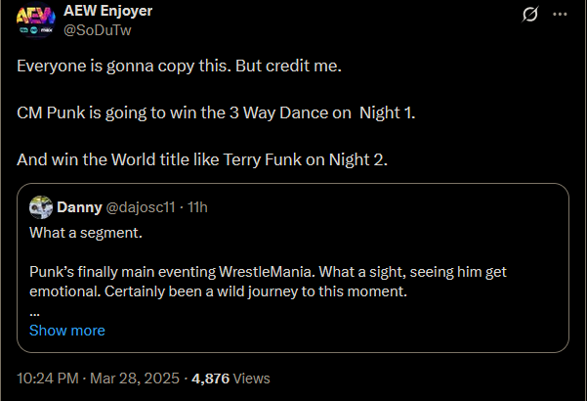Open AEW Enjoyer's profile avatar
The image size is (587, 401).
point(37,20)
